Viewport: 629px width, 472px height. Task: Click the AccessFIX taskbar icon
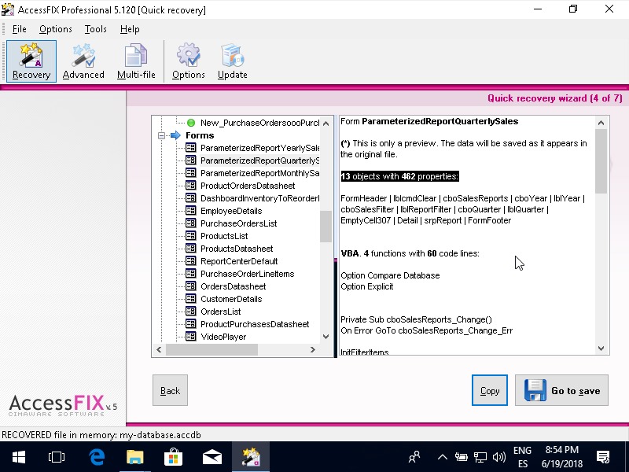(251, 456)
